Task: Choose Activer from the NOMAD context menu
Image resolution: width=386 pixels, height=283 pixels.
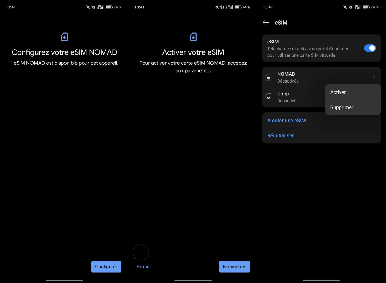Action: tap(338, 92)
